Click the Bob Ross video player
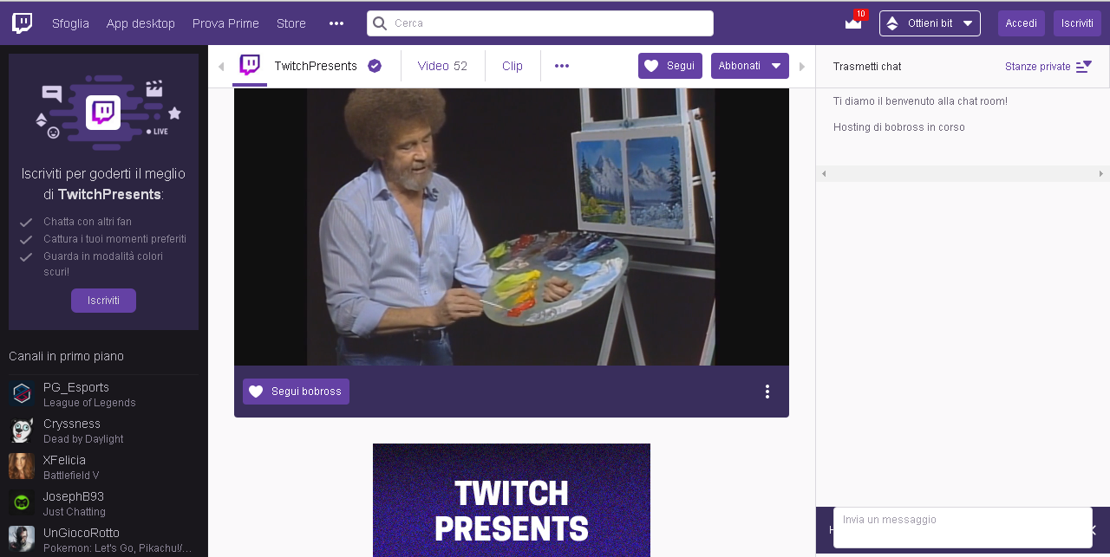This screenshot has height=557, width=1110. tap(512, 227)
